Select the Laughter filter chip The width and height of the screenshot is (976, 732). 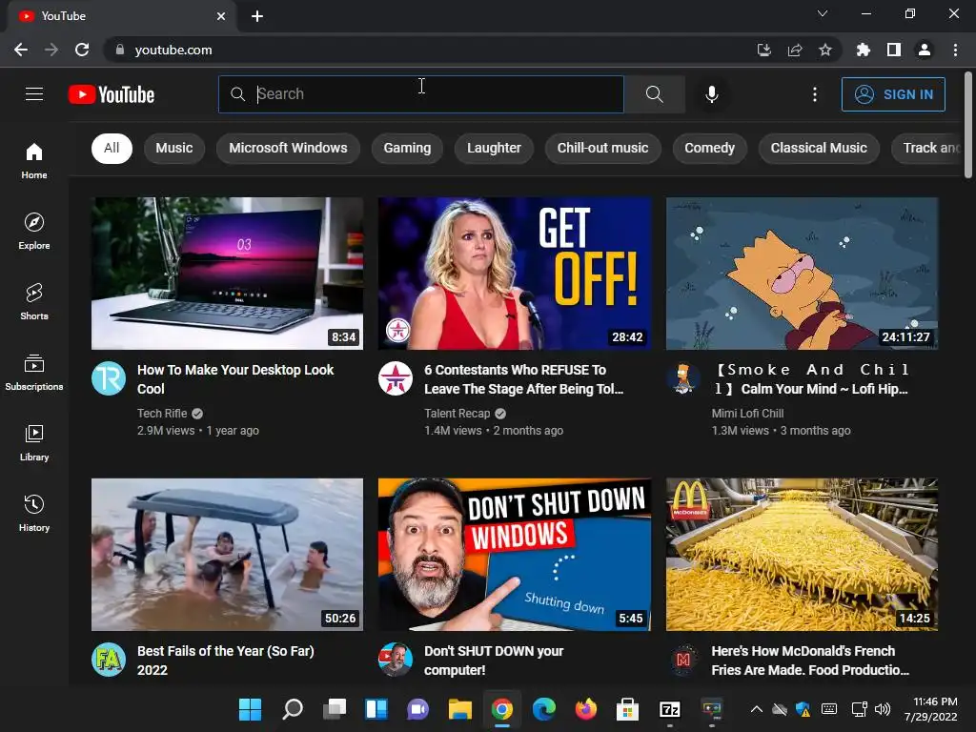pyautogui.click(x=495, y=148)
